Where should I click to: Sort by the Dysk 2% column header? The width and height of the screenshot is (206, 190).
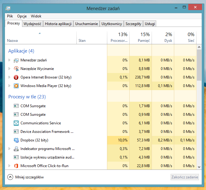pos(163,38)
